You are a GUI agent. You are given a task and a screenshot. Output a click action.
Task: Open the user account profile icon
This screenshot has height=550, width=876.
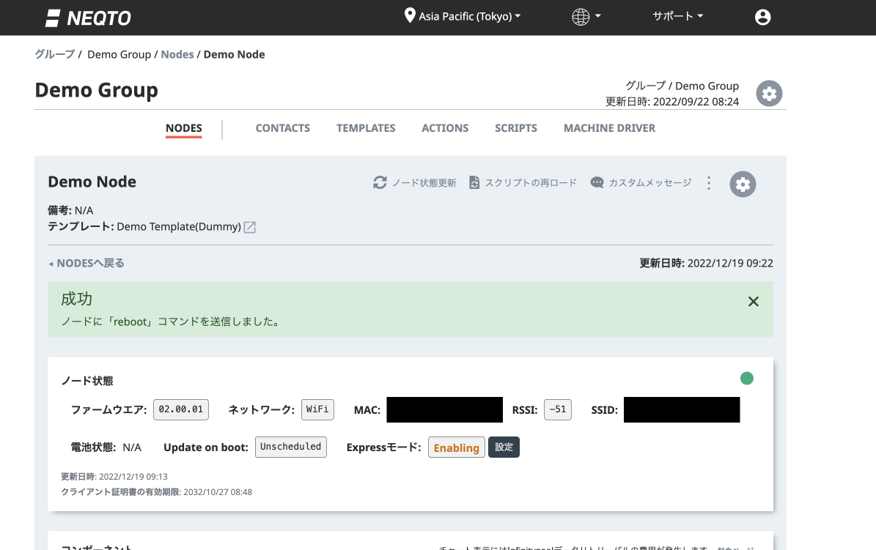point(762,18)
